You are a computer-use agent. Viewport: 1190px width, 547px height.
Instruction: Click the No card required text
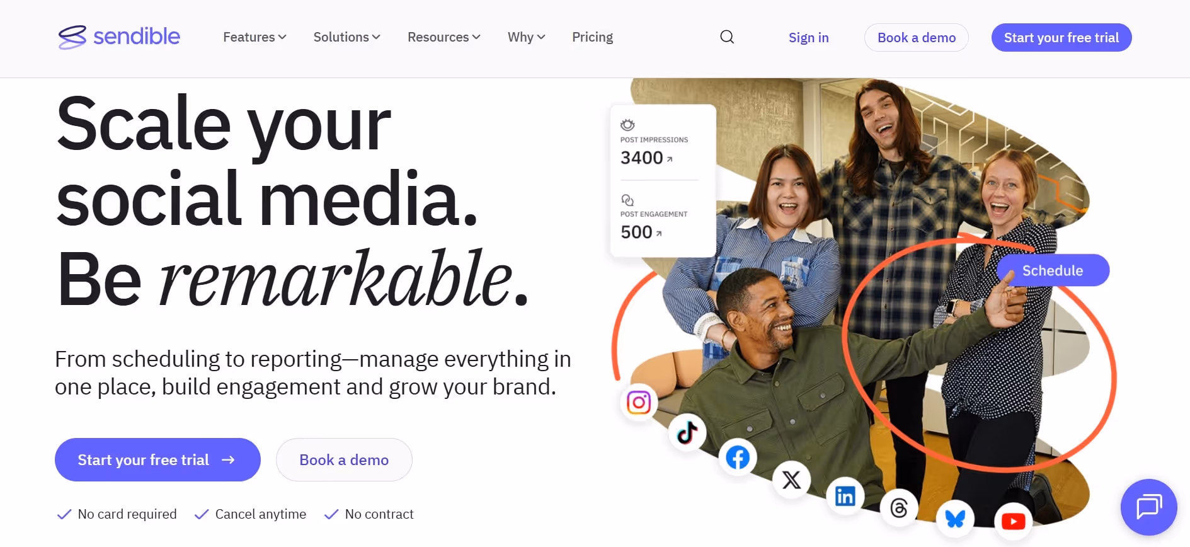click(x=127, y=514)
